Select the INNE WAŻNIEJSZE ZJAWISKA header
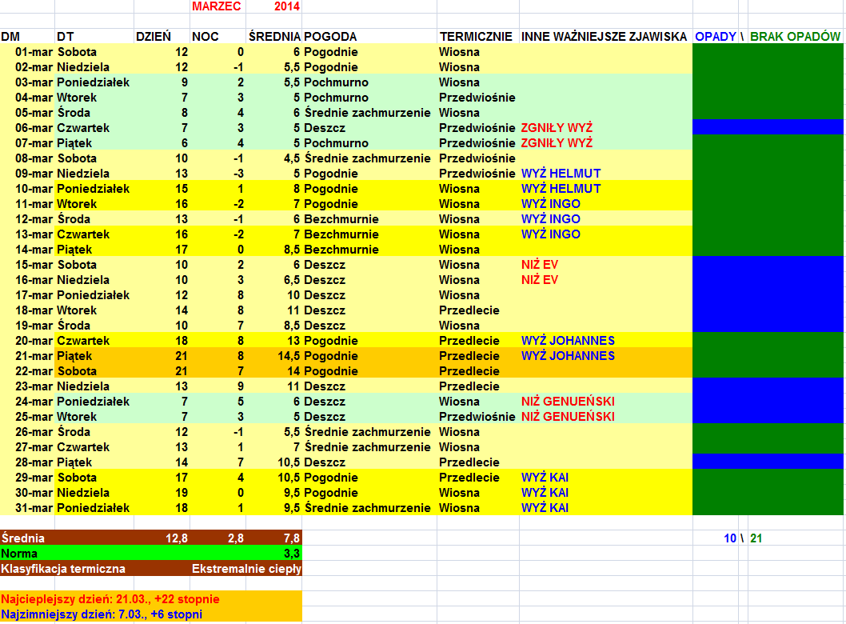Screen dimensions: 846x624 click(x=604, y=37)
